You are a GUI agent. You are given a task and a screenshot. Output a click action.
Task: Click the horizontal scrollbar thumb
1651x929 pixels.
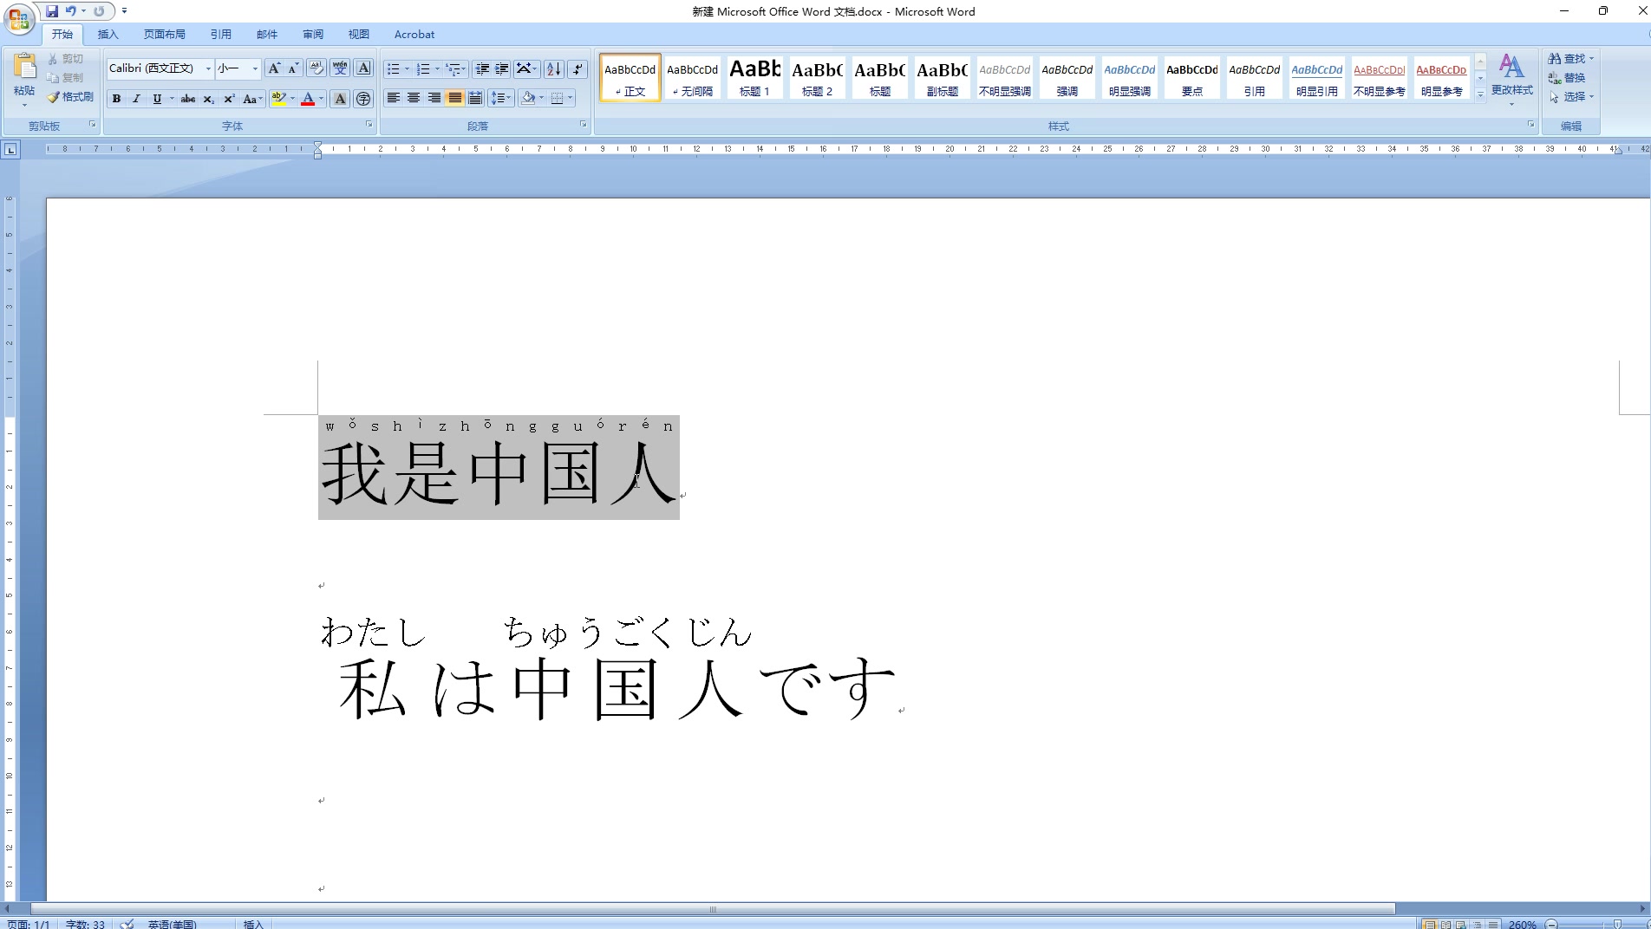click(x=713, y=909)
